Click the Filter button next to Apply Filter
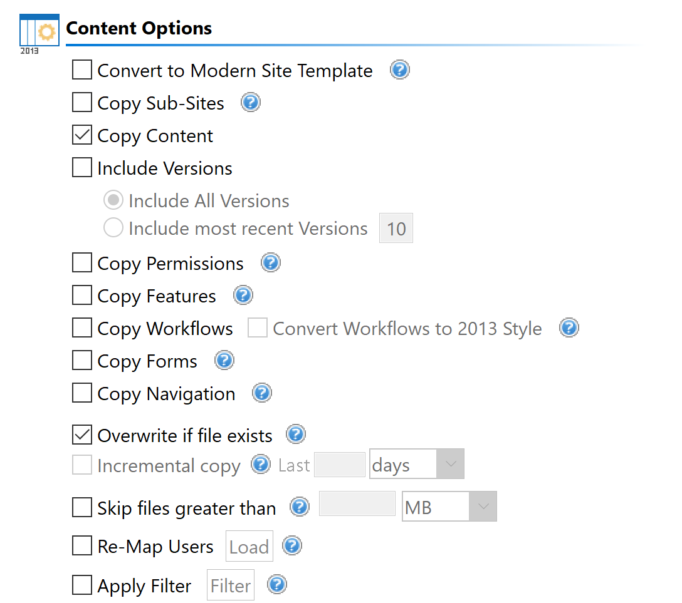Viewport: 682px width, 603px height. pos(230,585)
